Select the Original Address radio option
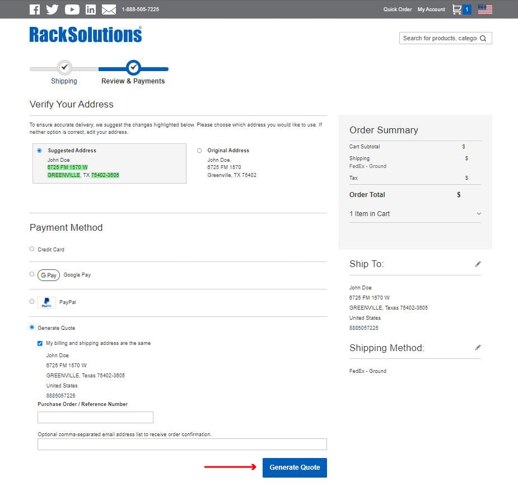Image resolution: width=518 pixels, height=486 pixels. click(199, 151)
